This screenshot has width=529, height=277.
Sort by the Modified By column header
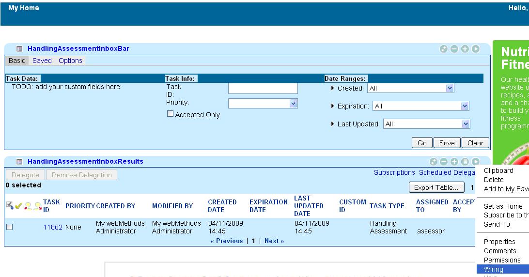pos(172,206)
